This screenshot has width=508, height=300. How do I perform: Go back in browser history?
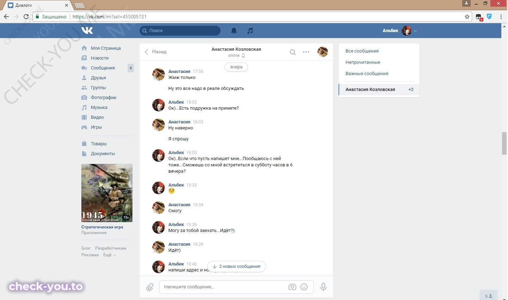[6, 17]
